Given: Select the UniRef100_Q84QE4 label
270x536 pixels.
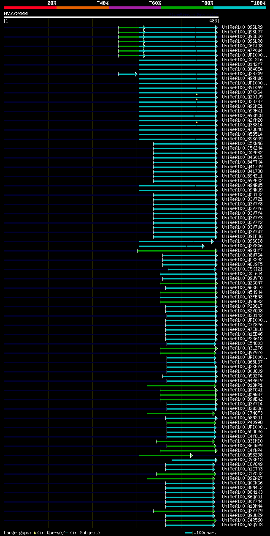Looking at the screenshot, I should point(242,69).
